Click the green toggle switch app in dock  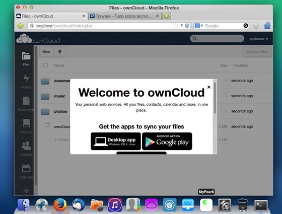coord(206,205)
